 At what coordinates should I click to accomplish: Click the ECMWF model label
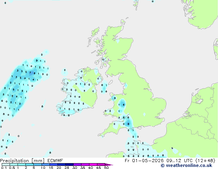[55, 161]
